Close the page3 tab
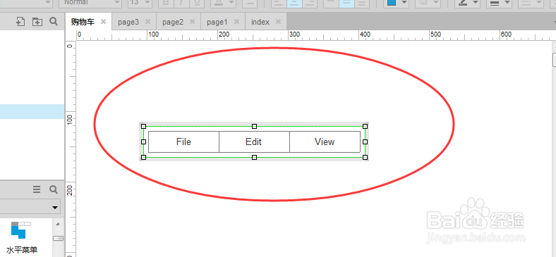556x257 pixels. pyautogui.click(x=147, y=22)
